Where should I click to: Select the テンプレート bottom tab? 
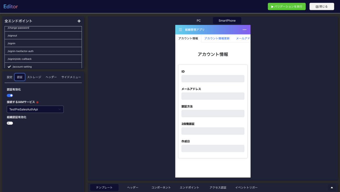click(x=104, y=187)
